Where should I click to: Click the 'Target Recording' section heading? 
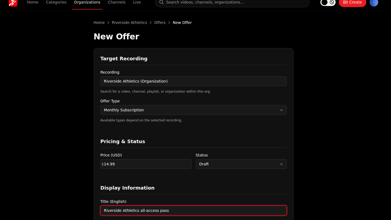click(x=124, y=59)
